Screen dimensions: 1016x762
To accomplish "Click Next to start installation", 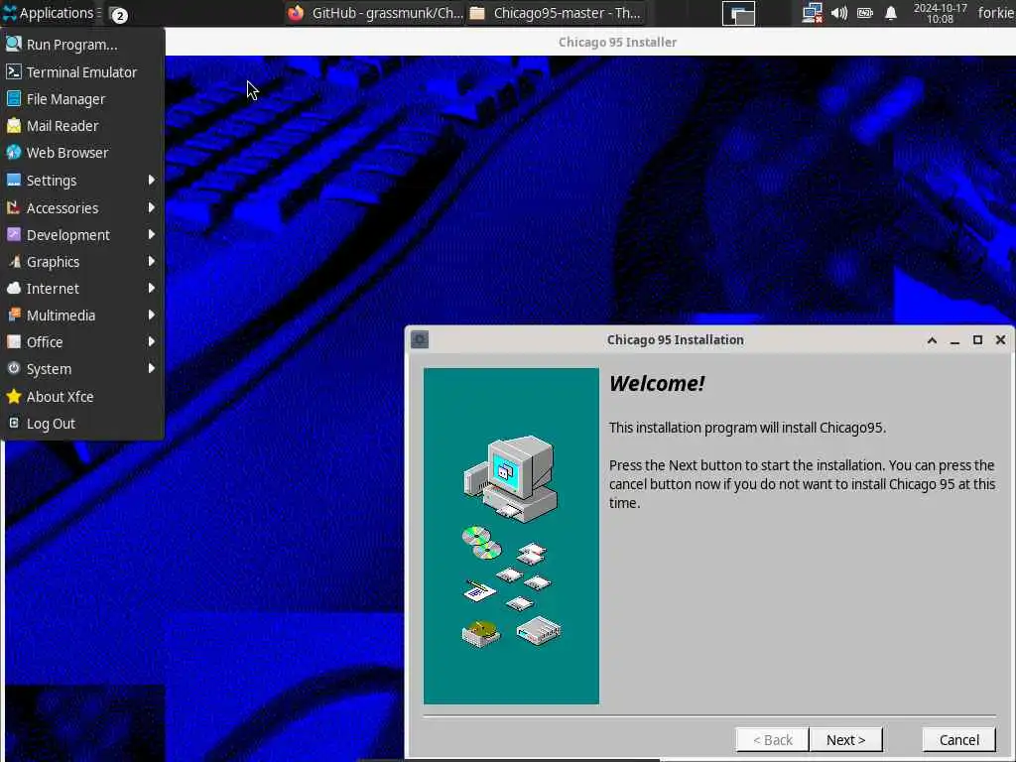I will [x=845, y=740].
